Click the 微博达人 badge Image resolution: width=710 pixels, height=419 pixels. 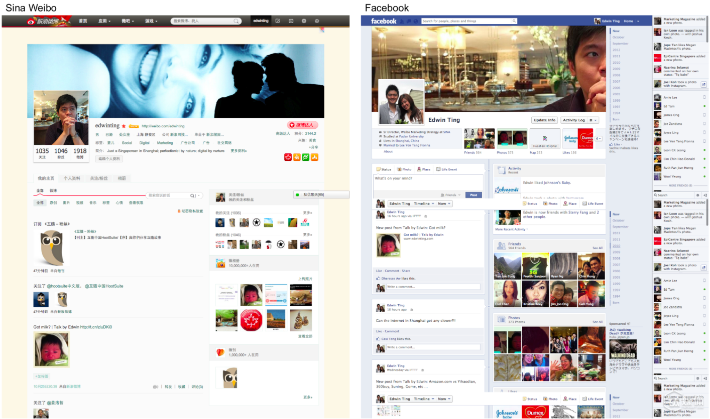pos(303,125)
